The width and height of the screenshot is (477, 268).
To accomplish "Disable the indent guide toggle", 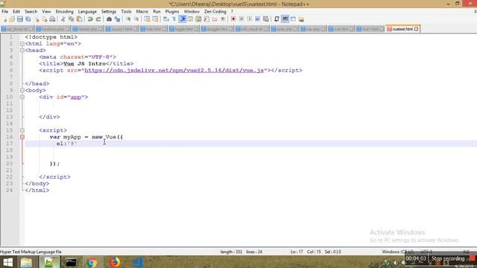I will click(x=183, y=19).
